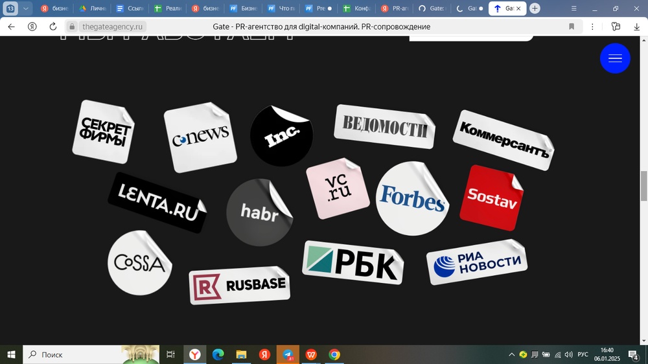Click the habr round sticker
Viewport: 648px width, 364px height.
click(260, 212)
